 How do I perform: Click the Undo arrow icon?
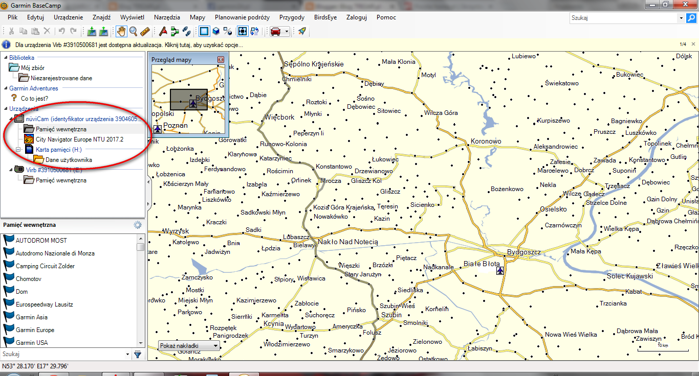[x=62, y=32]
